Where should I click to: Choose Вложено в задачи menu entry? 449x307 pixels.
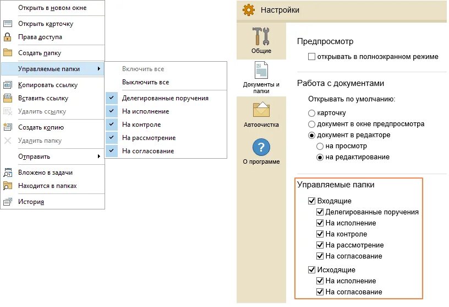click(x=52, y=173)
